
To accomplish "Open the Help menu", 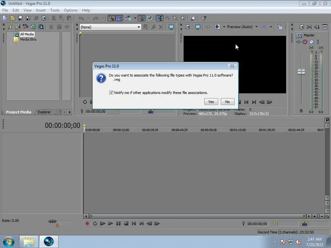I will (x=86, y=10).
